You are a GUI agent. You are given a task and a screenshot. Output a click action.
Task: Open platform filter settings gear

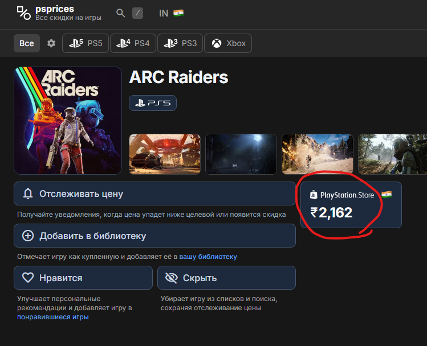51,43
